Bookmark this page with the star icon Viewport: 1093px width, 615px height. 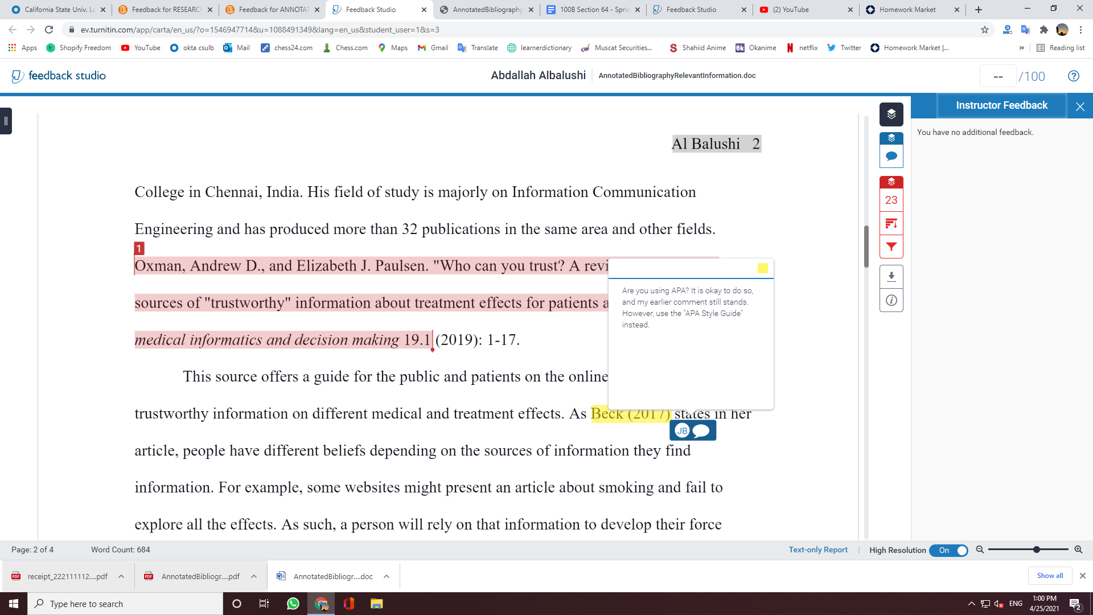click(x=984, y=30)
